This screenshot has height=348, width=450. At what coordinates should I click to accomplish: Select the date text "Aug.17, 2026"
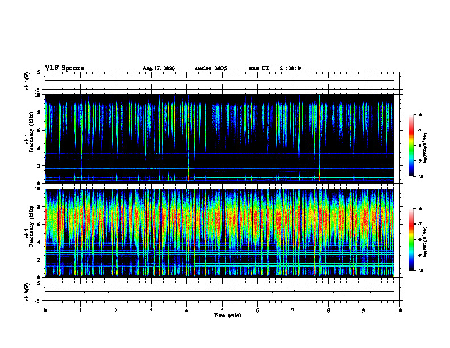159,68
